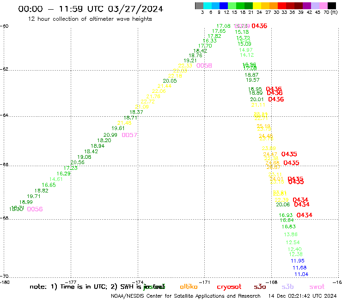This screenshot has height=300, width=342.
Task: Click the wave height value 16.93
Action: click(286, 215)
